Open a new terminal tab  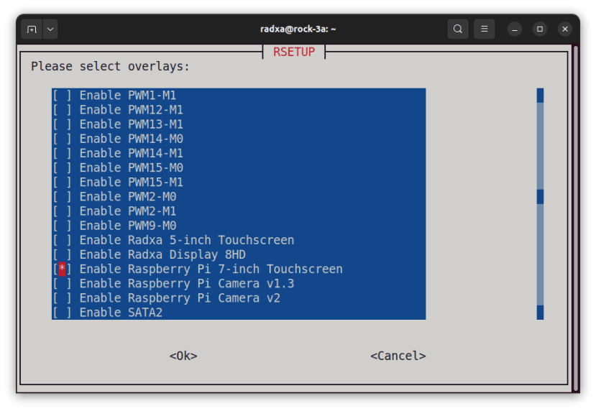pos(32,29)
